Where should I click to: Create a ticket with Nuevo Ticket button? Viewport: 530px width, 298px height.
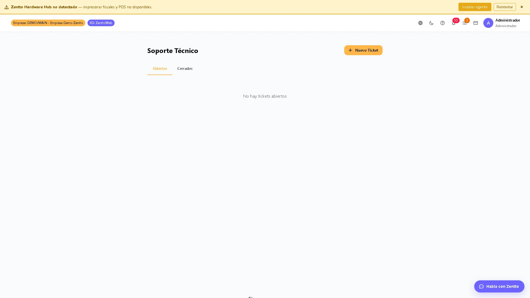pyautogui.click(x=363, y=50)
